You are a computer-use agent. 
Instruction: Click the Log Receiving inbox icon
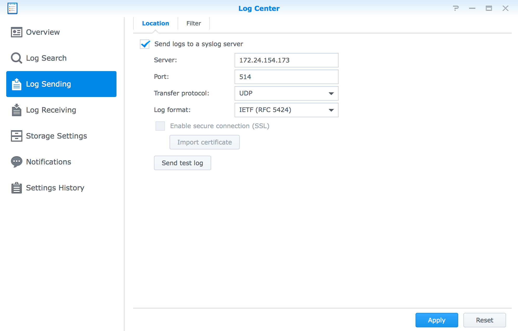(x=16, y=110)
